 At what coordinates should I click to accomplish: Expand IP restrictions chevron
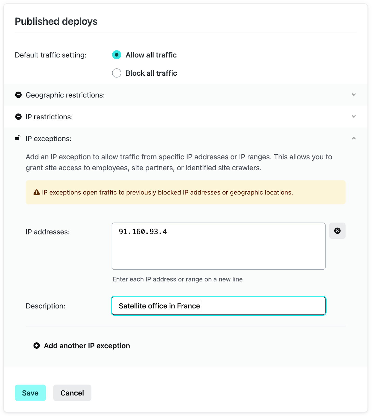[354, 116]
